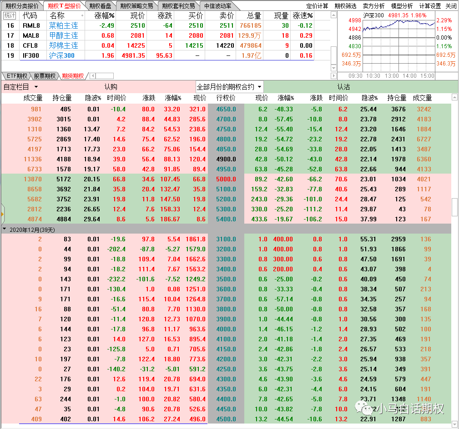The image size is (459, 429).
Task: Collapse the 2020年12月(39天) contract group
Action: [5, 229]
